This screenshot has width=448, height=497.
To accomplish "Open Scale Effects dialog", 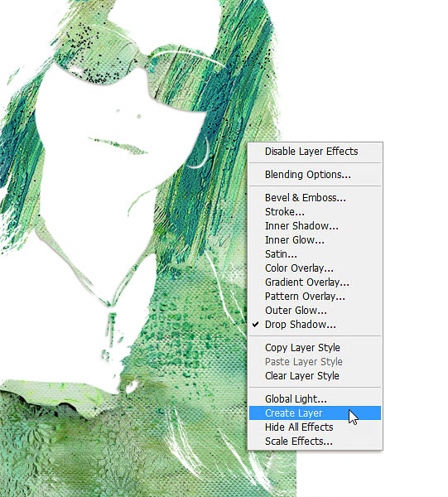I will (315, 442).
